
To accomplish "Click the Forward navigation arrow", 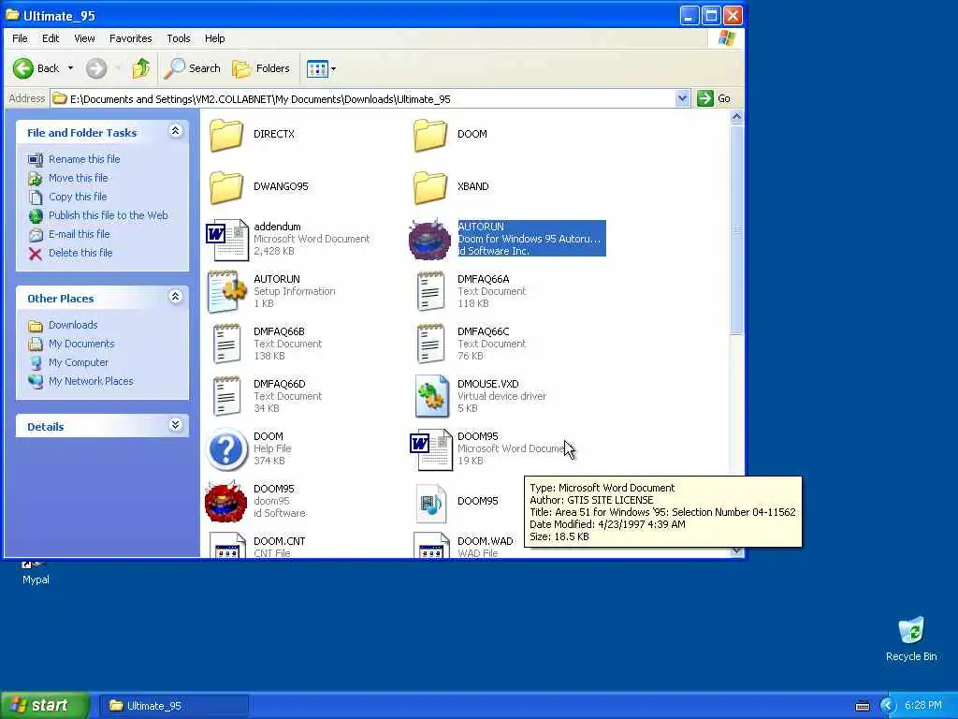I will click(96, 68).
